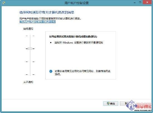Set slider to the bottom 'never notify' tick
Viewport: 153px width, 113px height.
click(30, 74)
